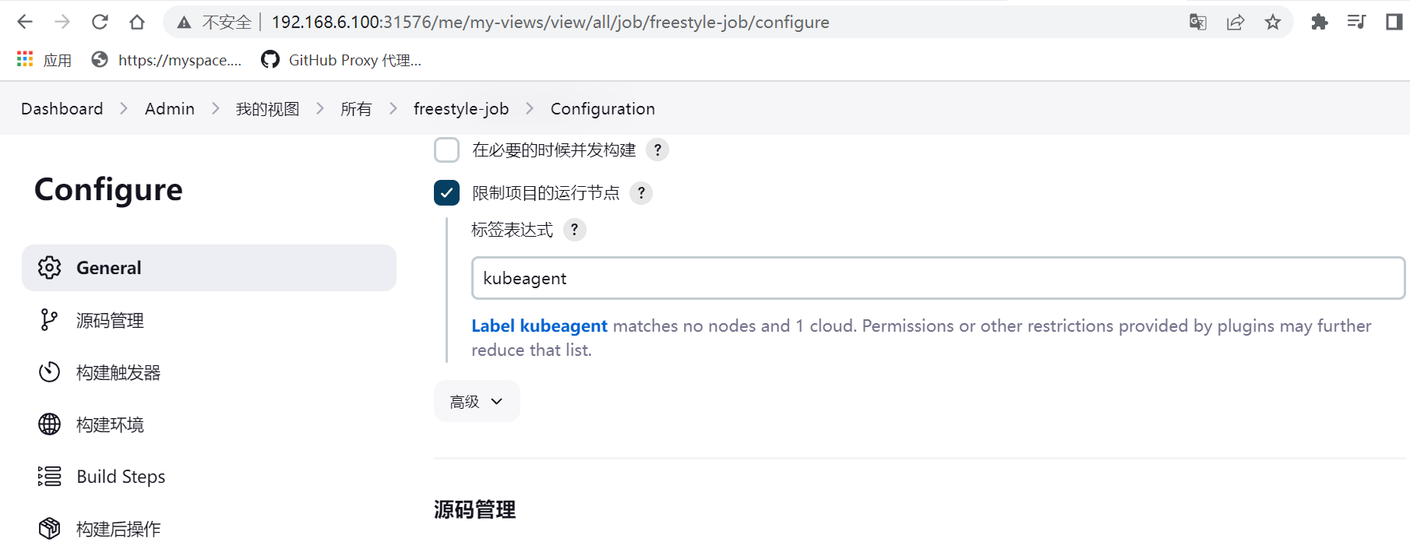Viewport: 1410px width, 542px height.
Task: Open help for 标签表达式
Action: pos(574,230)
